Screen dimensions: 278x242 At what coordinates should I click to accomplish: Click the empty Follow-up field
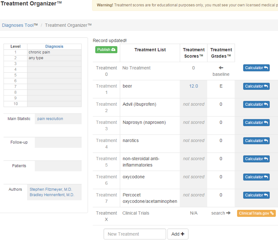[x=58, y=142]
